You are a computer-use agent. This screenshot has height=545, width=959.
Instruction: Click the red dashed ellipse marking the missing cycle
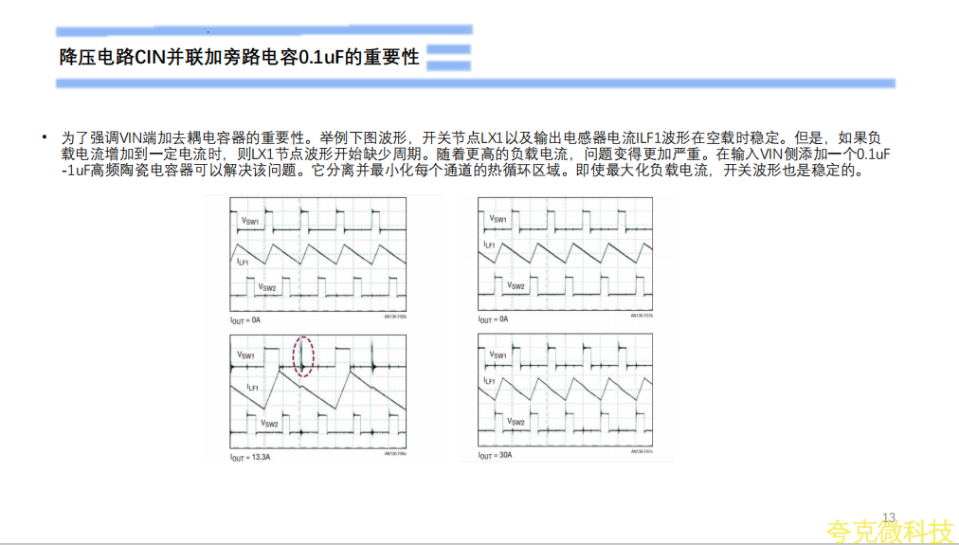[x=303, y=355]
